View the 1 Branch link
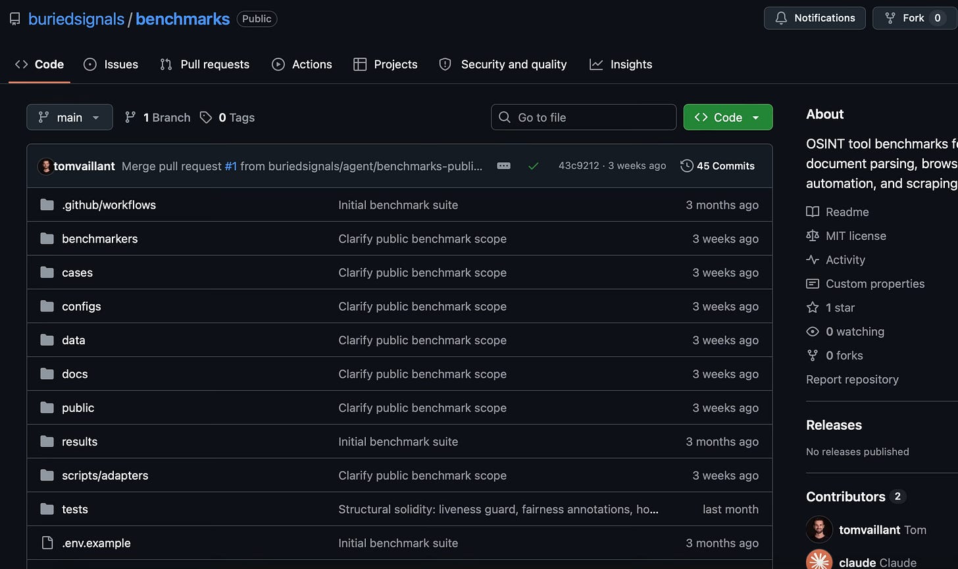Viewport: 958px width, 569px height. pos(158,118)
